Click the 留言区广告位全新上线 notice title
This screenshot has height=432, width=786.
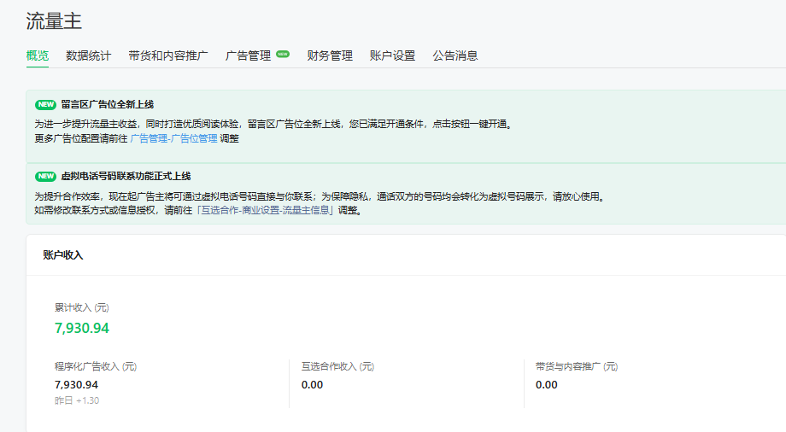coord(107,104)
